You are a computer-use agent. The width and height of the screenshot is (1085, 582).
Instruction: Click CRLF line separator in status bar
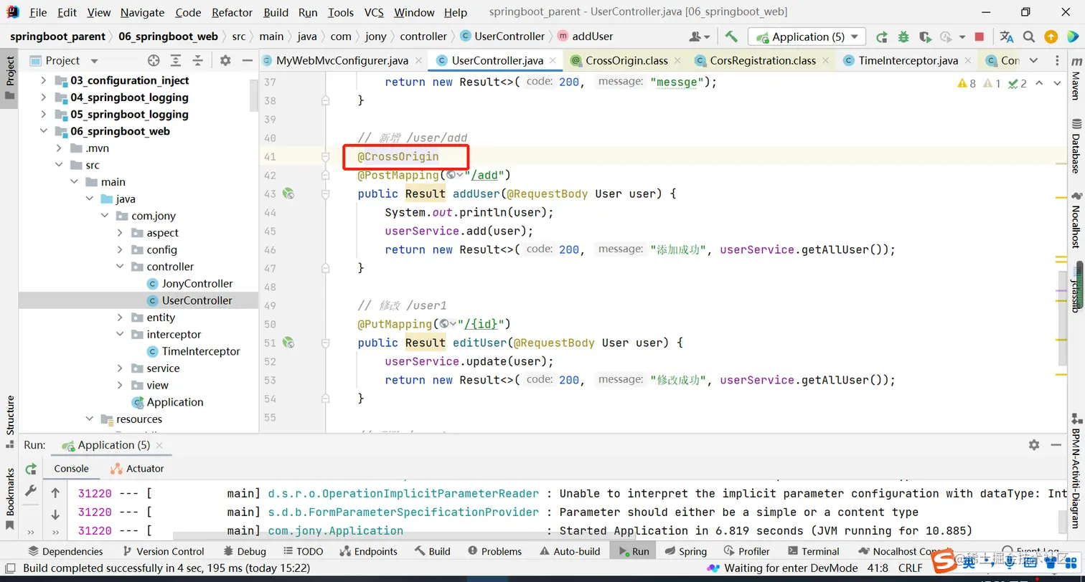(910, 568)
